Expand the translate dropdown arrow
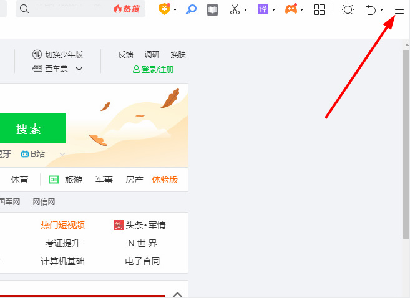 point(273,10)
